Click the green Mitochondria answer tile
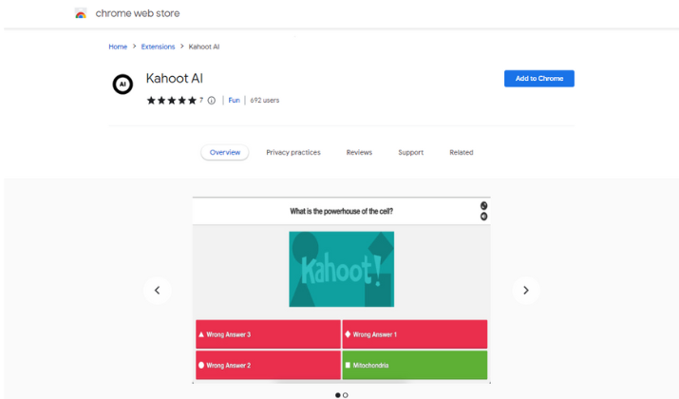 pyautogui.click(x=415, y=365)
